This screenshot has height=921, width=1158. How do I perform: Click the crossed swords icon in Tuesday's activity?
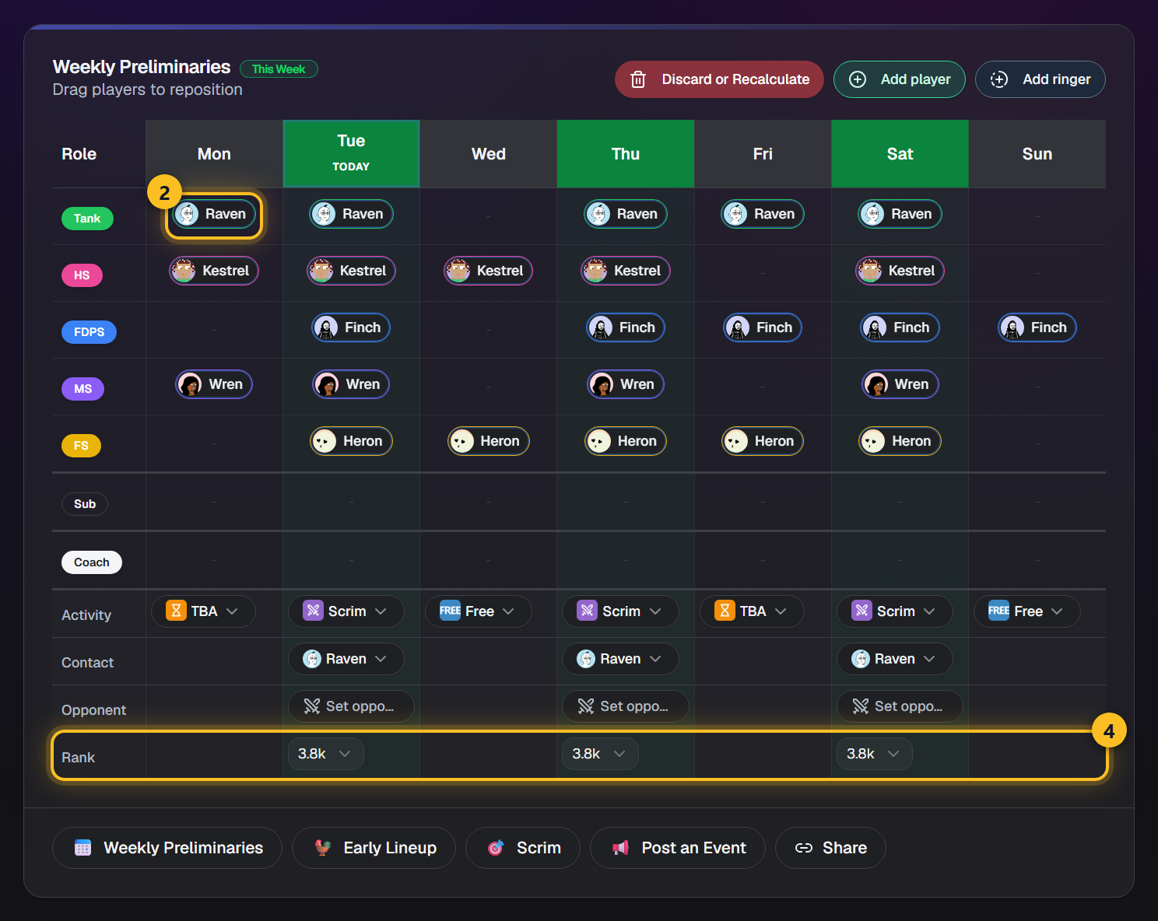pyautogui.click(x=313, y=611)
